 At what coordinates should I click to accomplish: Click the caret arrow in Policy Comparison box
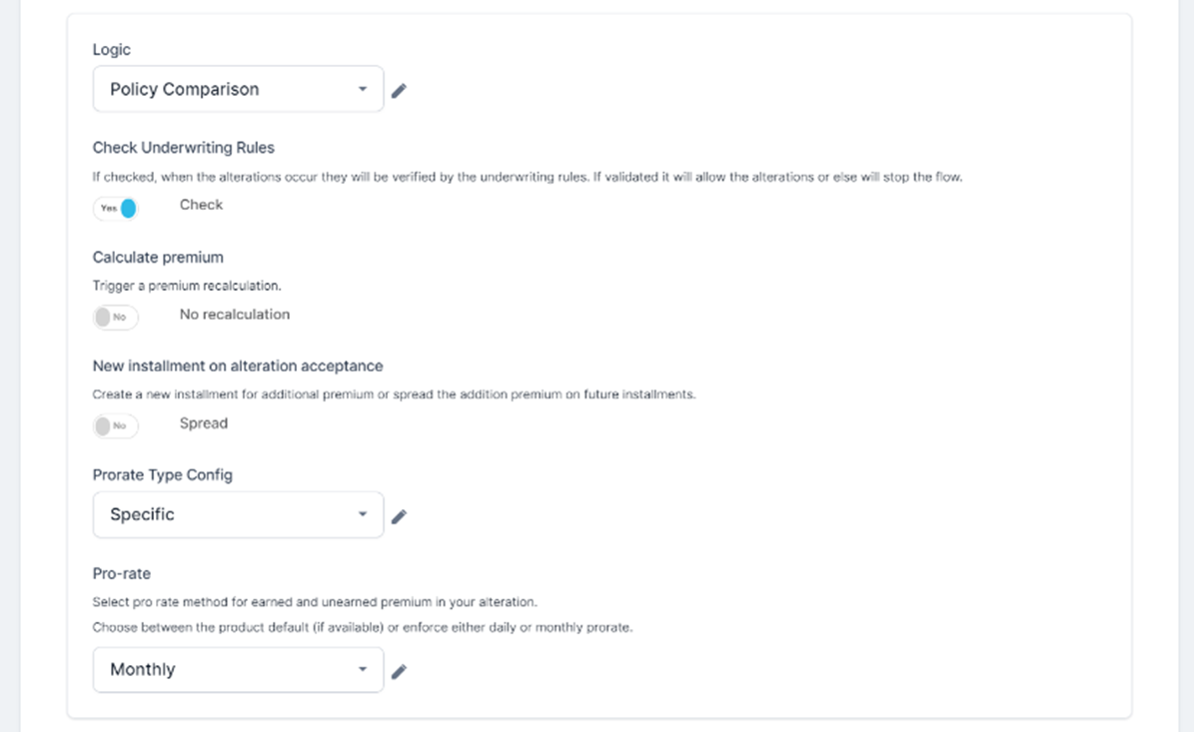[363, 89]
